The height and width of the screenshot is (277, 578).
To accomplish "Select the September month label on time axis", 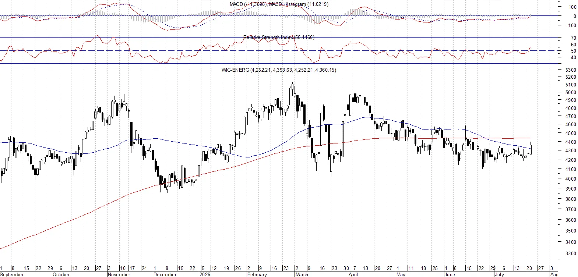I will 12,274.
